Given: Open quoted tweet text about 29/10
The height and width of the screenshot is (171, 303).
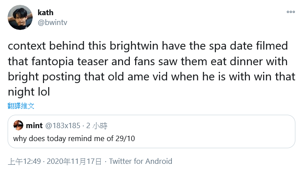Looking at the screenshot, I should click(x=74, y=138).
